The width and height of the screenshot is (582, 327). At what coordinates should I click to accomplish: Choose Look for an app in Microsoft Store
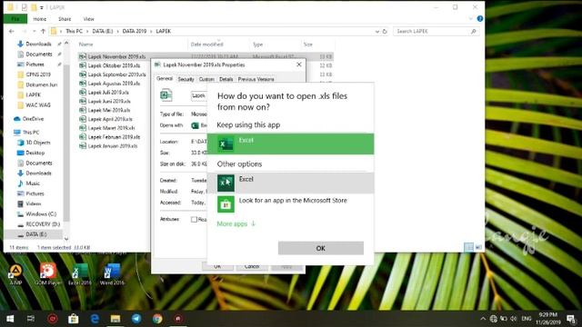click(290, 203)
